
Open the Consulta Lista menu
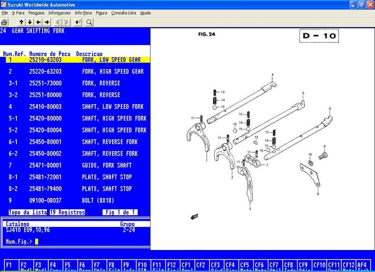[x=124, y=13]
